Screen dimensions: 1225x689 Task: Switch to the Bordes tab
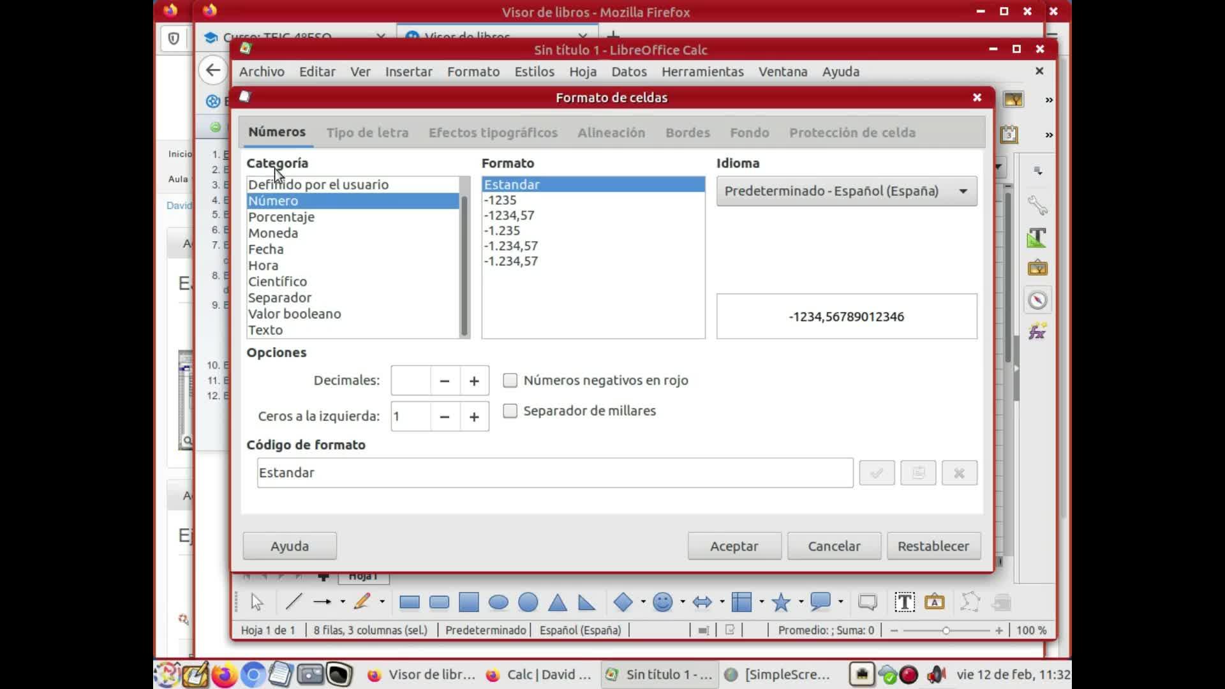[x=687, y=133]
